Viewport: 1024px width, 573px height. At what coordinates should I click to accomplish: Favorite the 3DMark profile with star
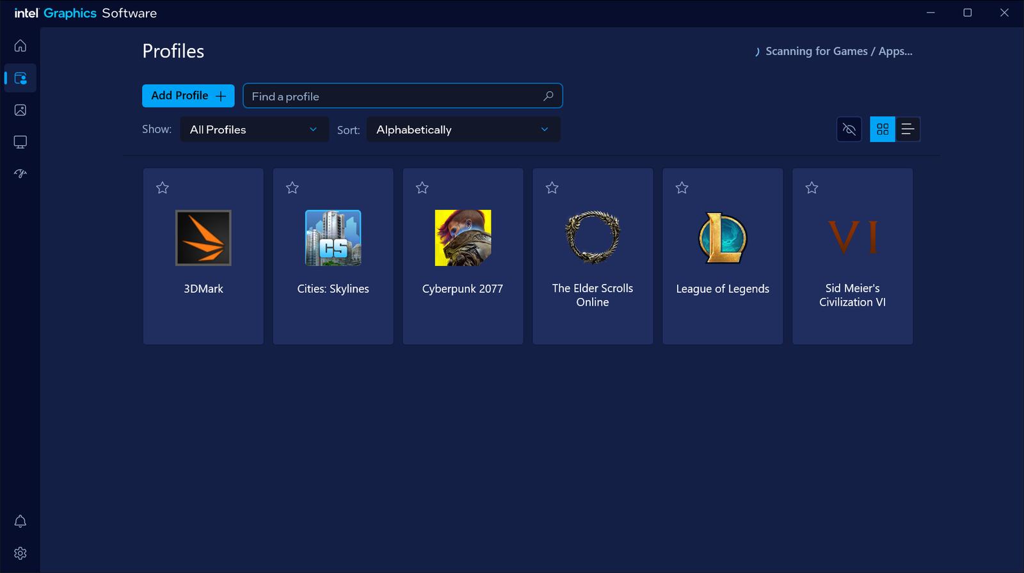click(163, 187)
